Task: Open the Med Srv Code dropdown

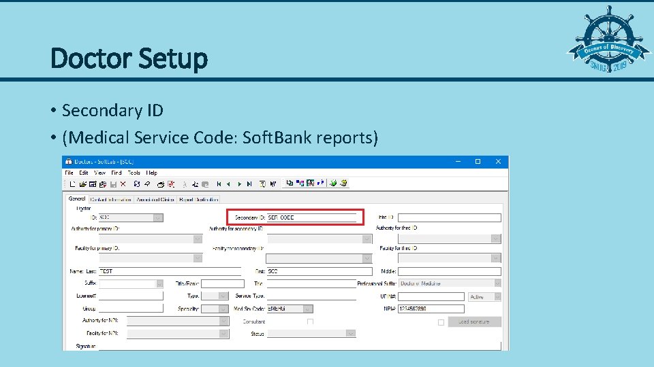Action: pos(308,309)
